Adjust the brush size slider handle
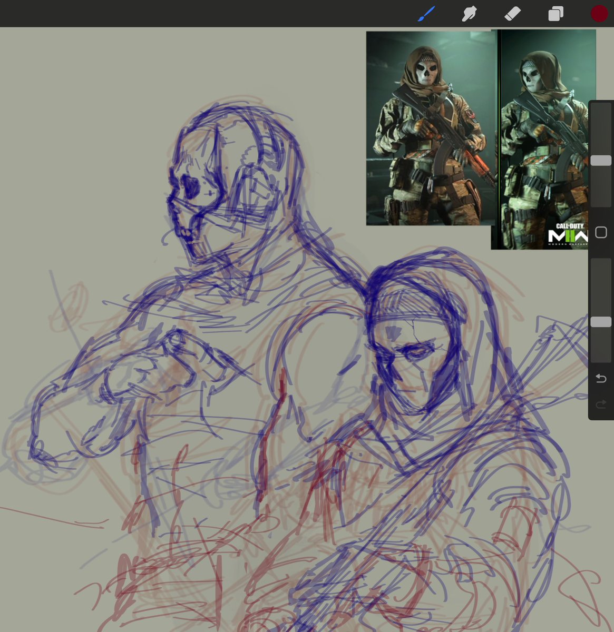Image resolution: width=614 pixels, height=632 pixels. (x=601, y=161)
